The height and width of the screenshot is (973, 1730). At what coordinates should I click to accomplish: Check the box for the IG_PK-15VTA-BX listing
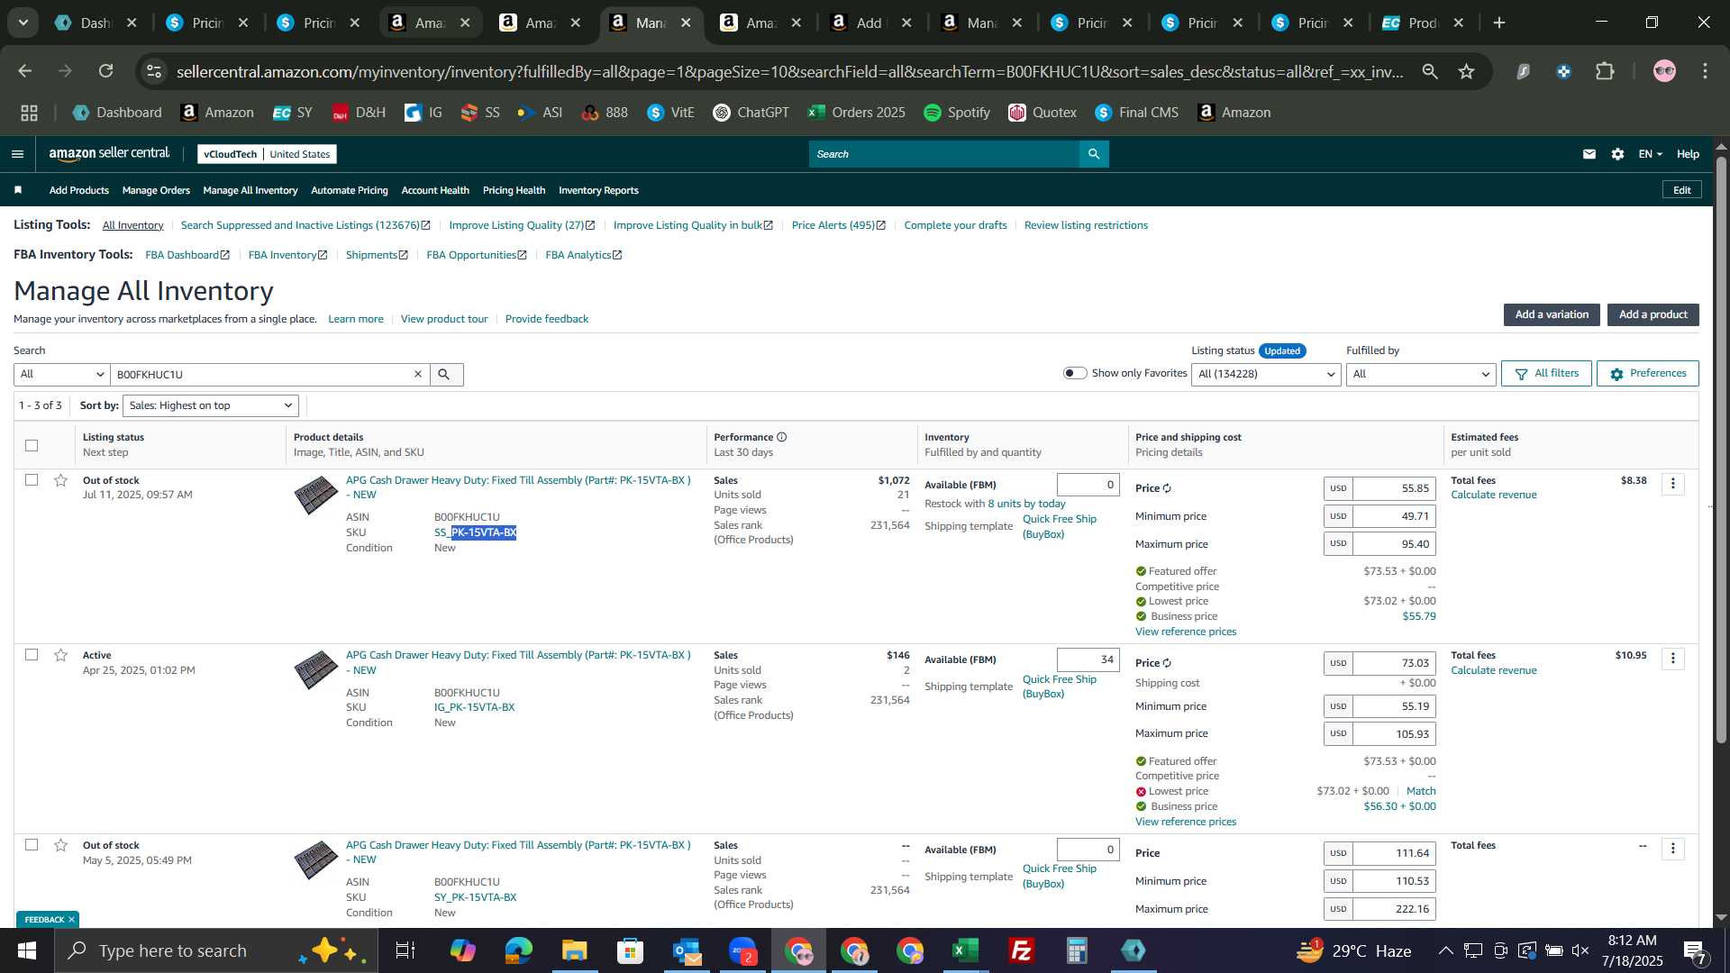[32, 655]
